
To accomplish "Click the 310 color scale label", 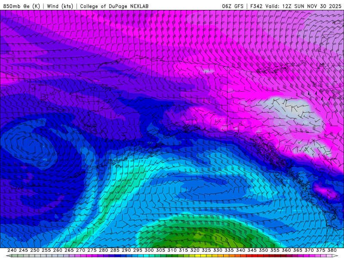I will coord(172,250).
